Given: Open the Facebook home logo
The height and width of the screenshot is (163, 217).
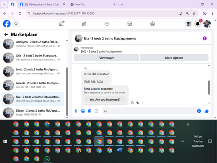Looking at the screenshot, I should 7,24.
